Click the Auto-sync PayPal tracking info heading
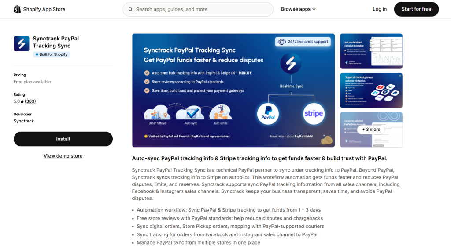Screen dimensions: 451x252 pyautogui.click(x=260, y=158)
